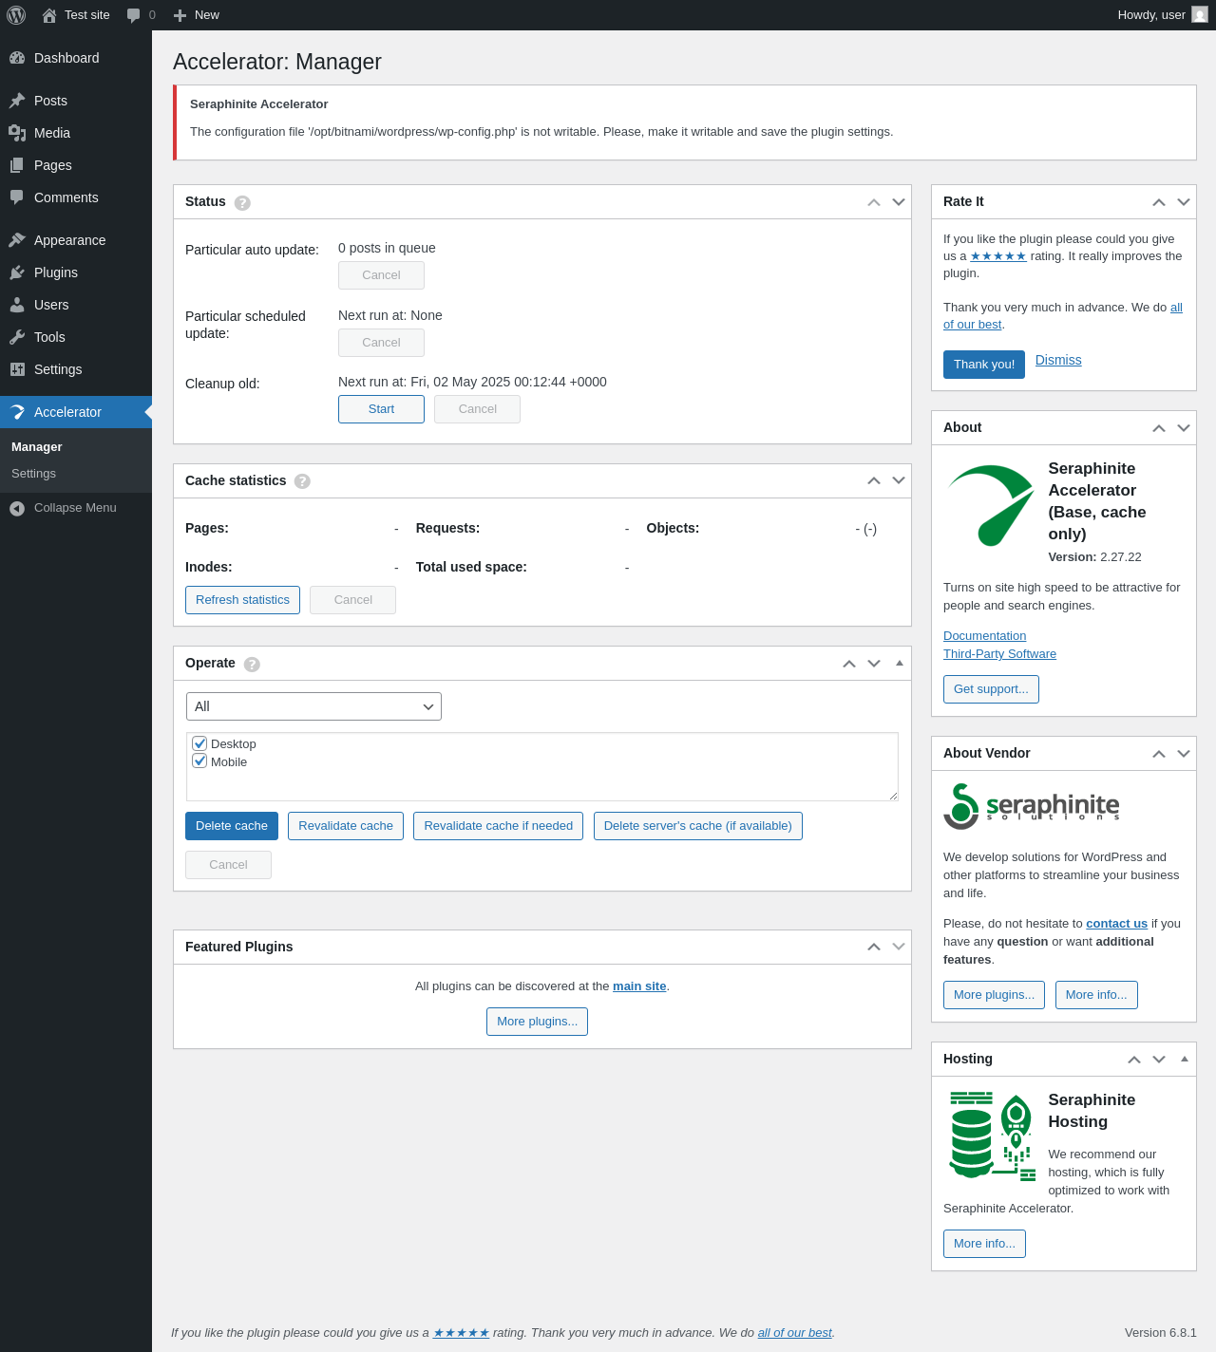Click the Tools wrench icon in sidebar
The height and width of the screenshot is (1352, 1216).
pos(17,337)
